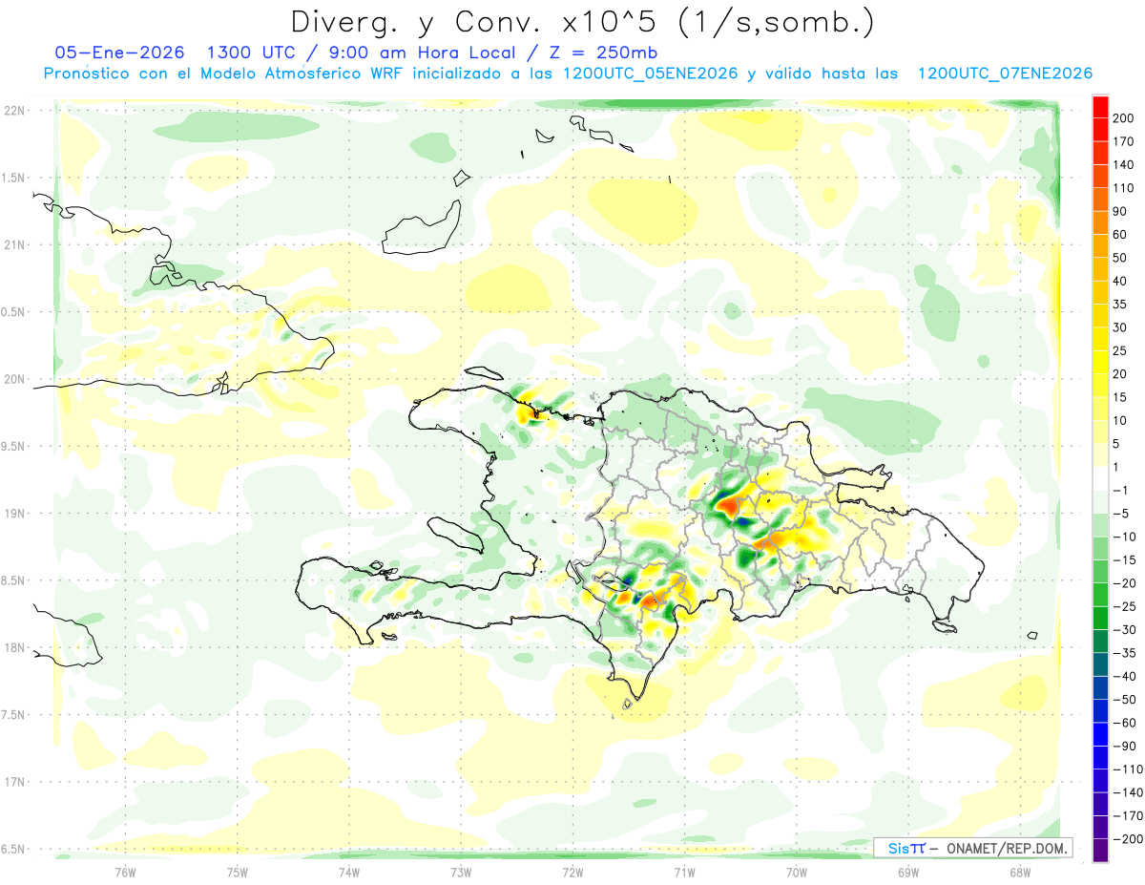Viewport: 1145px width, 885px height.
Task: Click the '-30' color scale label
Action: pos(1125,630)
